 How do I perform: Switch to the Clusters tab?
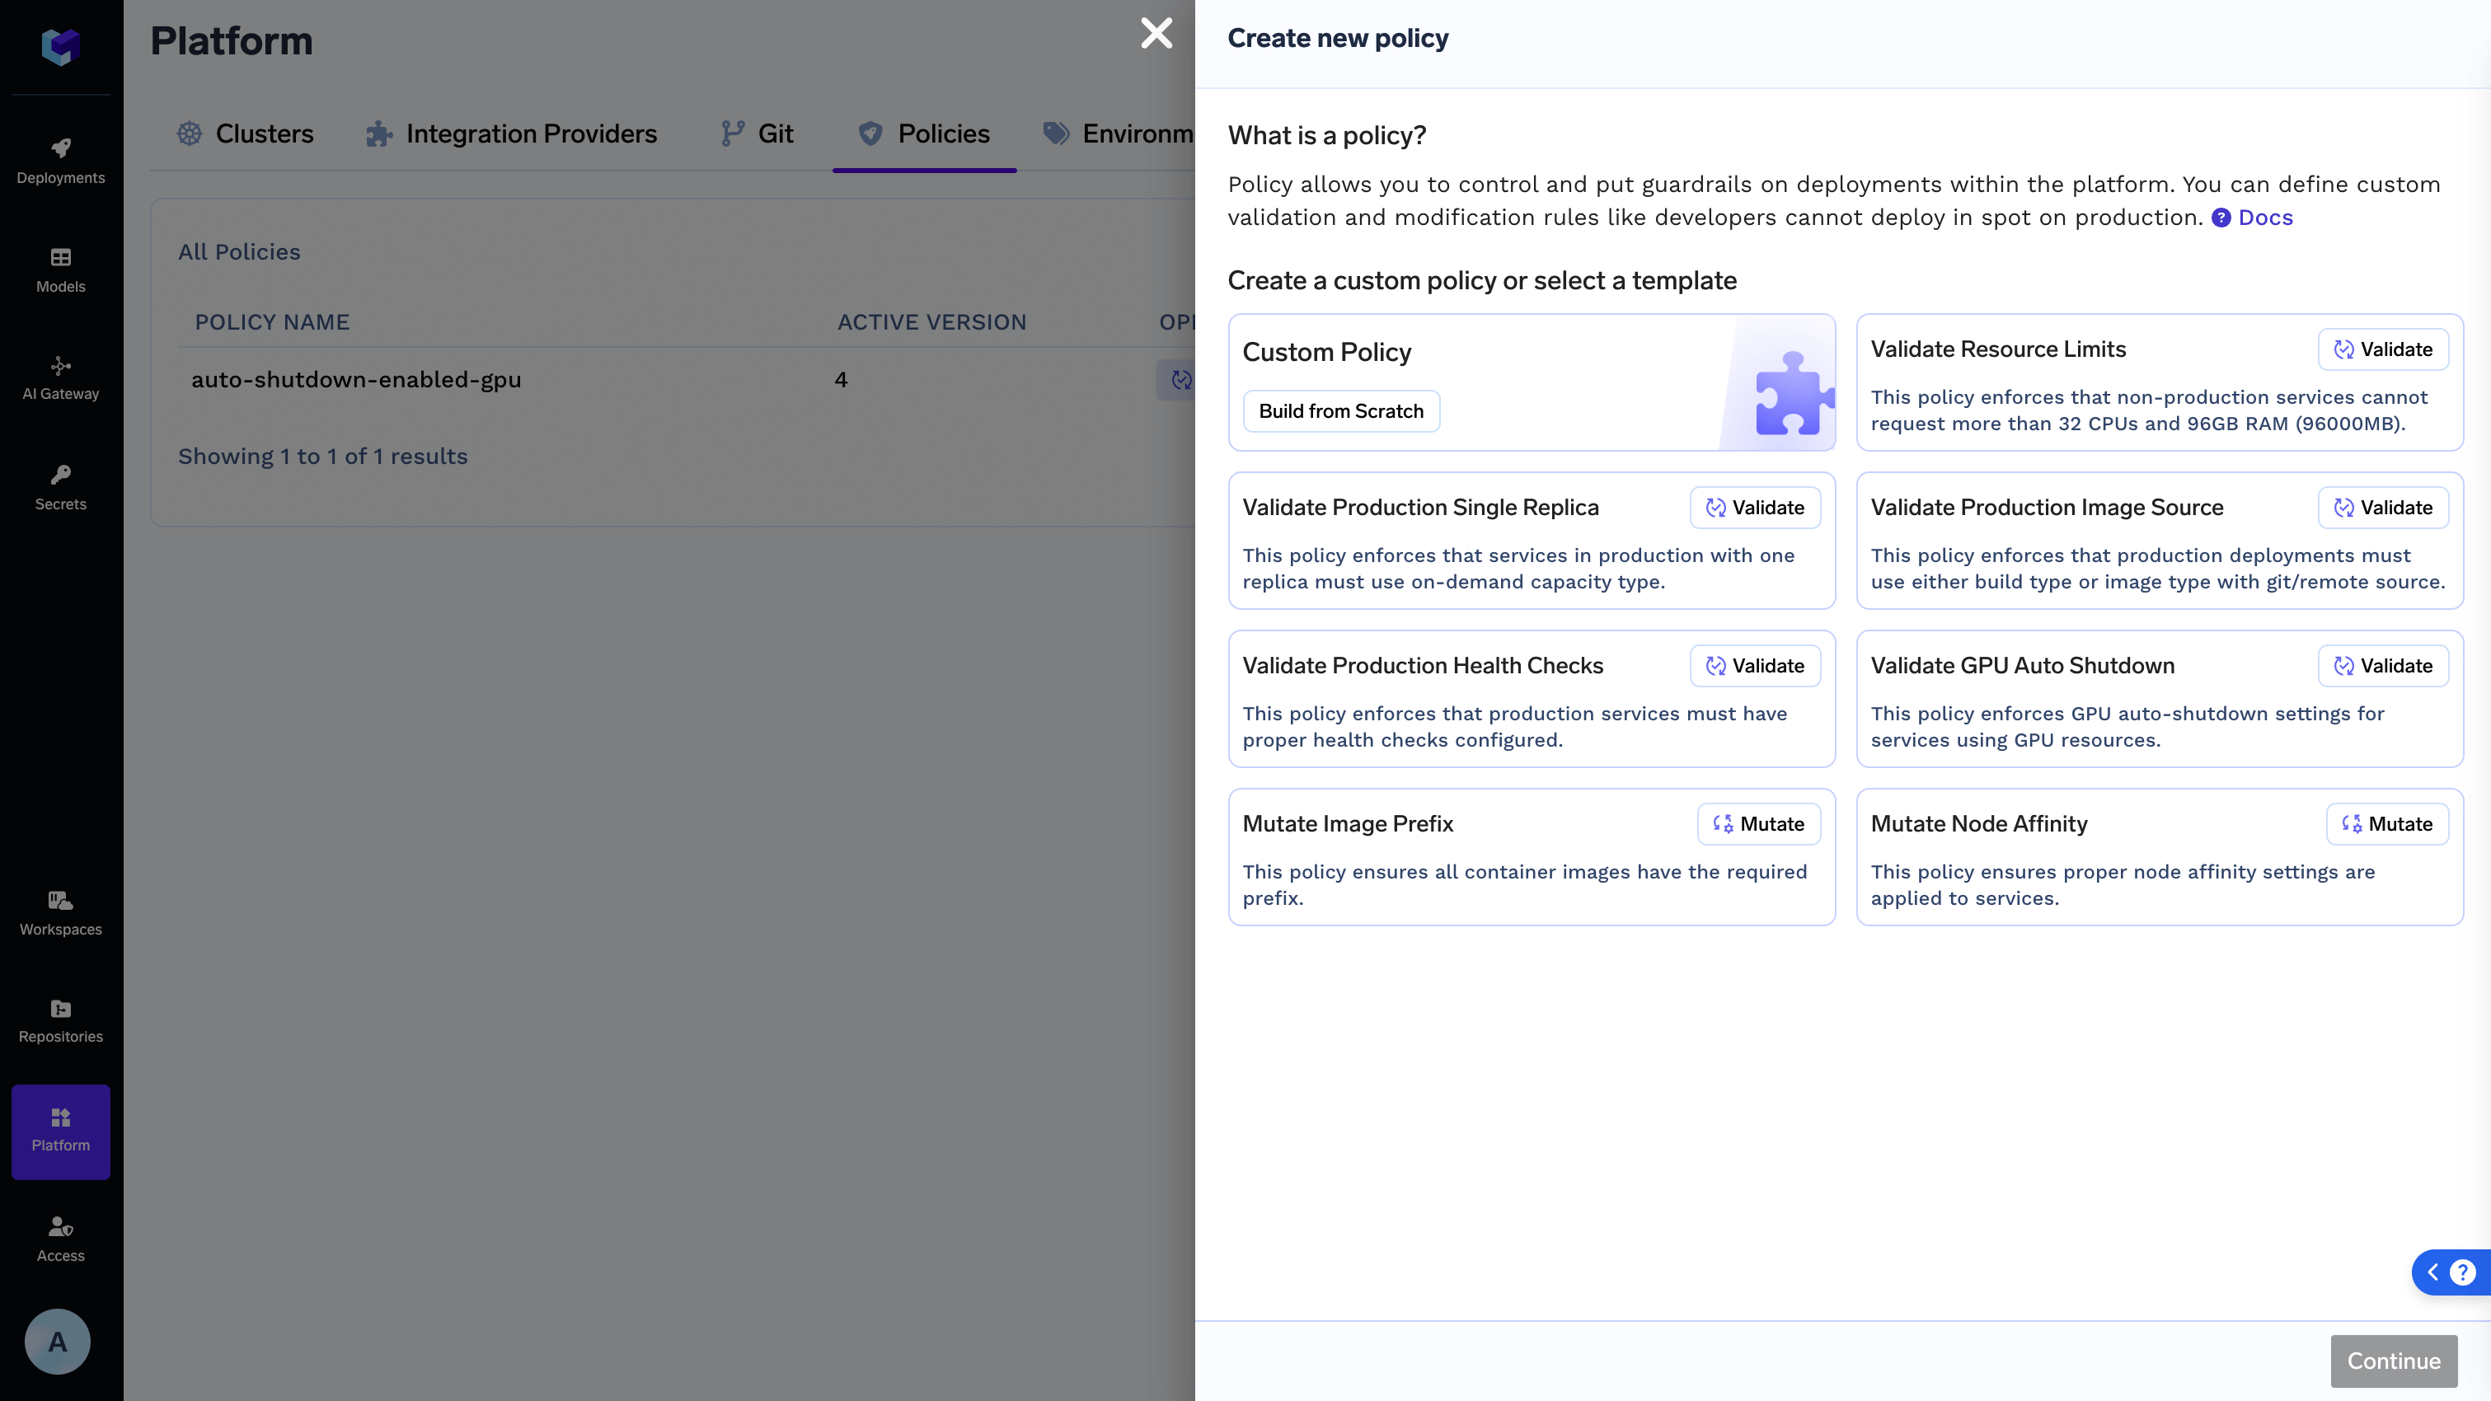click(x=246, y=134)
